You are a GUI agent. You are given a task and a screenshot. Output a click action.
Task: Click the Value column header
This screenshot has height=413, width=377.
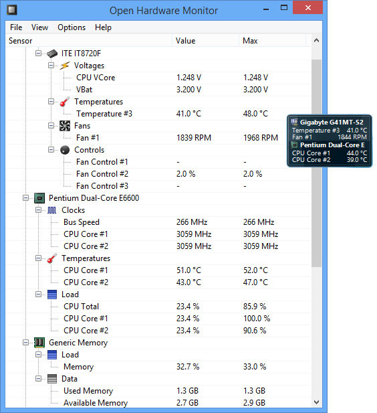(205, 41)
